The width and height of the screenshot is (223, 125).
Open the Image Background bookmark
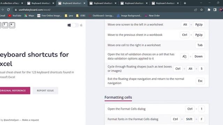coord(129,16)
